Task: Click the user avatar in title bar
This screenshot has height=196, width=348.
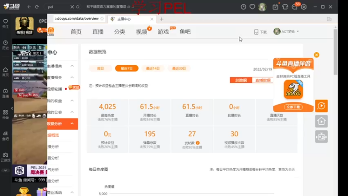Action: click(x=262, y=7)
